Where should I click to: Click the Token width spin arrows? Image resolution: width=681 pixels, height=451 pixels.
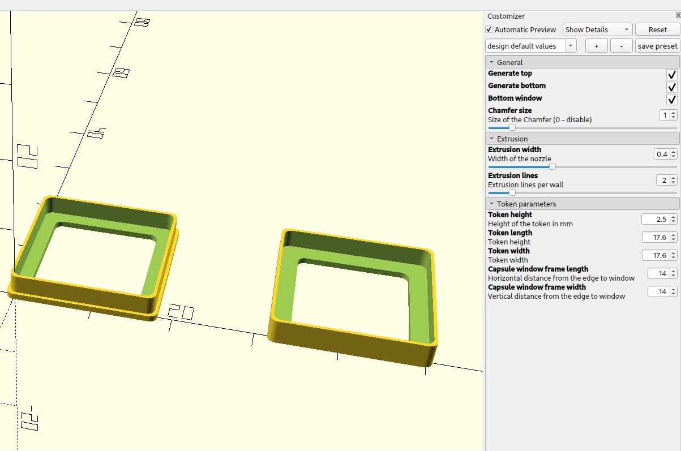tap(673, 255)
